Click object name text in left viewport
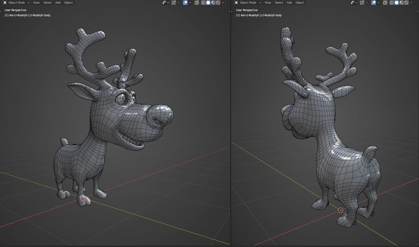Image resolution: width=419 pixels, height=247 pixels. (27, 15)
